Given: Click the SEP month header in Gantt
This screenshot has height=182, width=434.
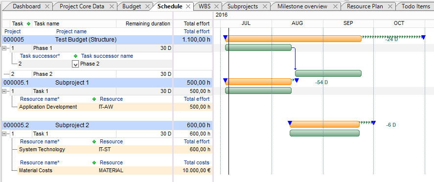Looking at the screenshot, I should click(348, 23).
